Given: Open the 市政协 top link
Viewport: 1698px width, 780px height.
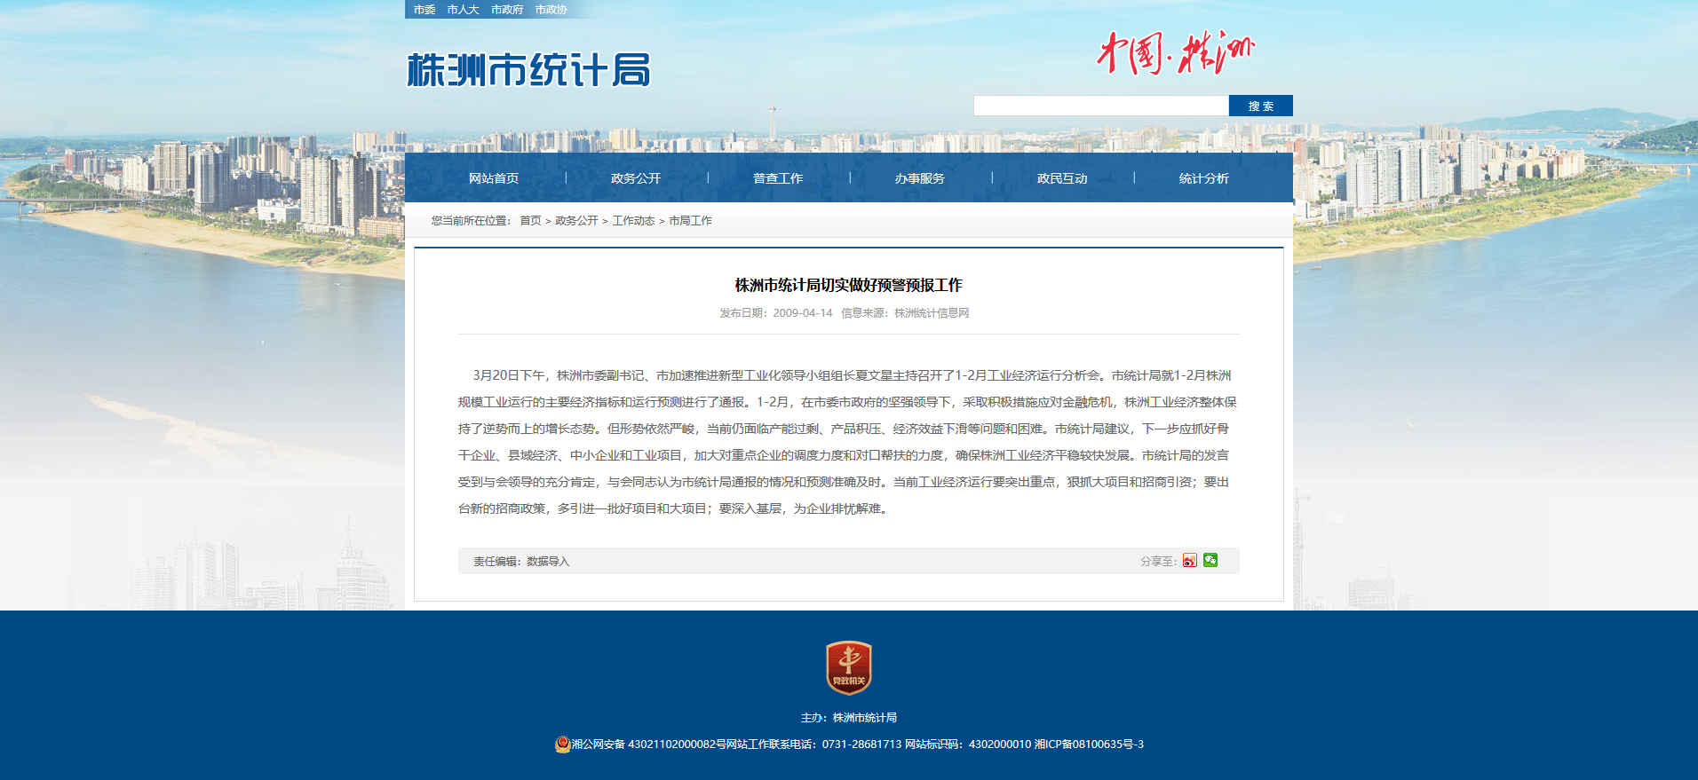Looking at the screenshot, I should pyautogui.click(x=551, y=10).
